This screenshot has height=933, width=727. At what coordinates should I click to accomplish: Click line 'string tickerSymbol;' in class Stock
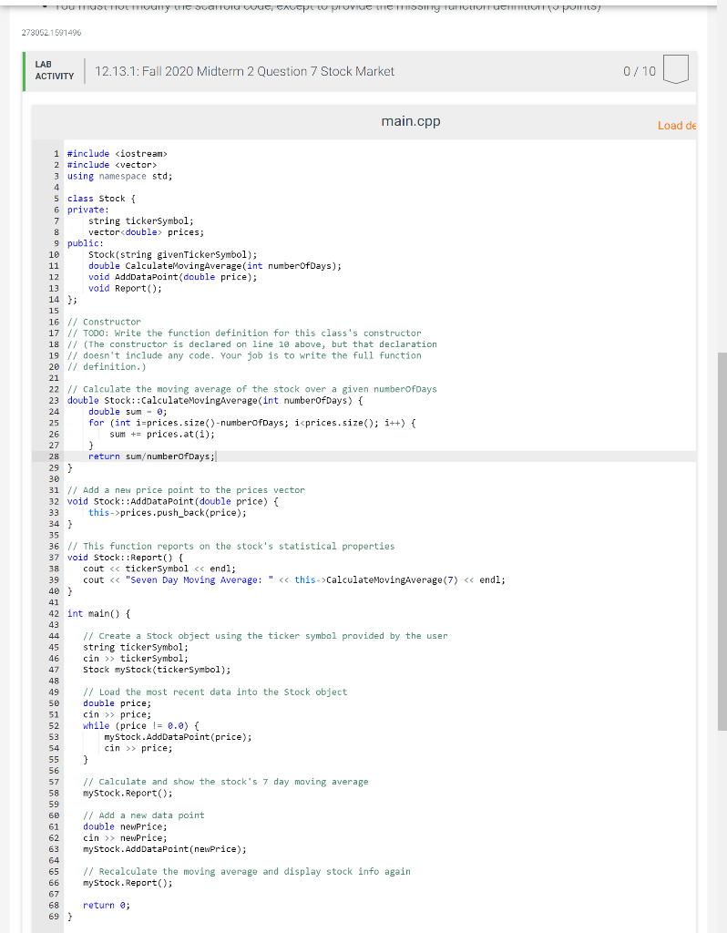[141, 220]
